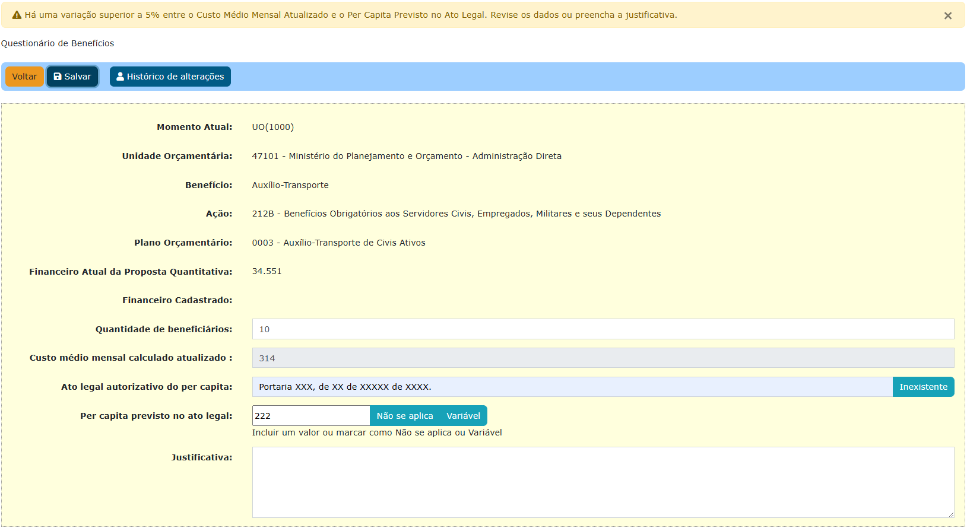Click the 34.551 financeiro value
967x528 pixels.
click(x=267, y=271)
